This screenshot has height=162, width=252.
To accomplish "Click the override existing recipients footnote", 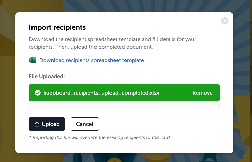I will tap(100, 138).
